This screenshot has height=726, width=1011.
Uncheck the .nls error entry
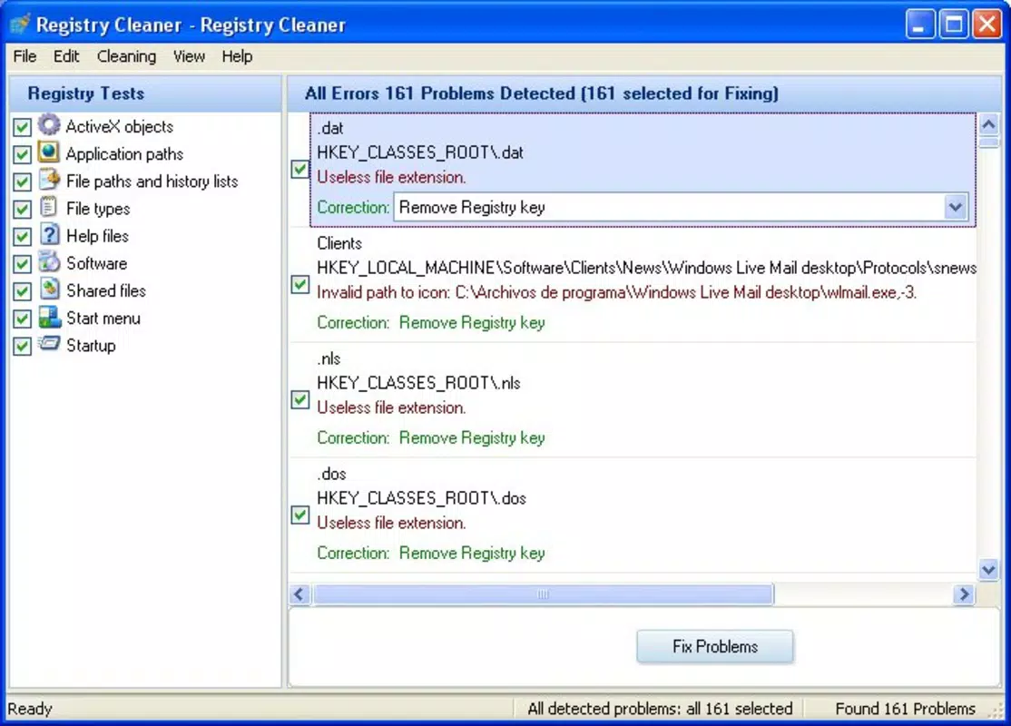[x=299, y=399]
